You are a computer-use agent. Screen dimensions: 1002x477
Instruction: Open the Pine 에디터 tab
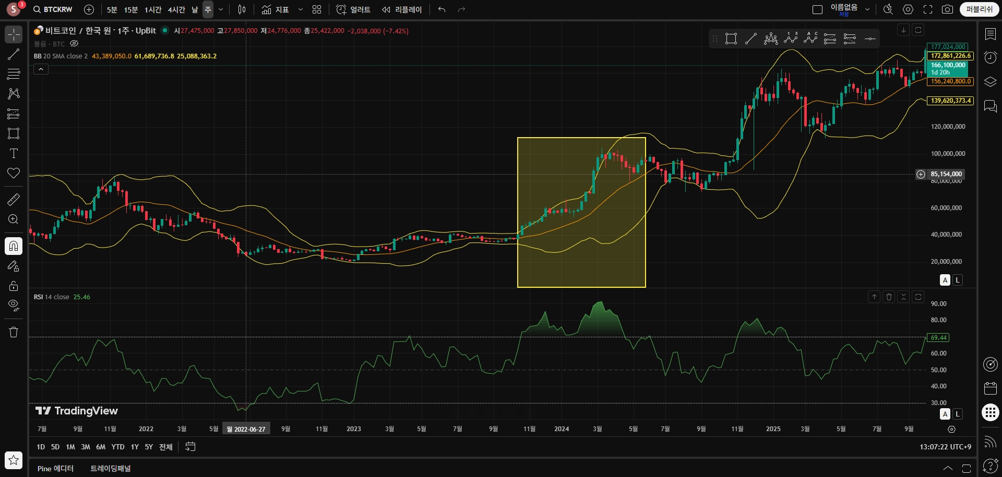(x=55, y=468)
